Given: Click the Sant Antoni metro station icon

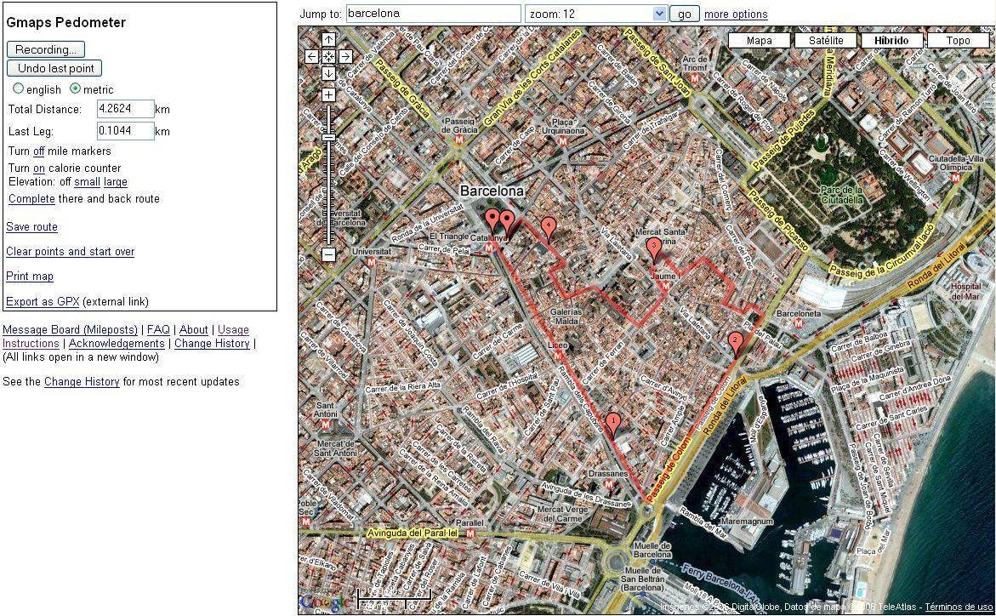Looking at the screenshot, I should (326, 424).
